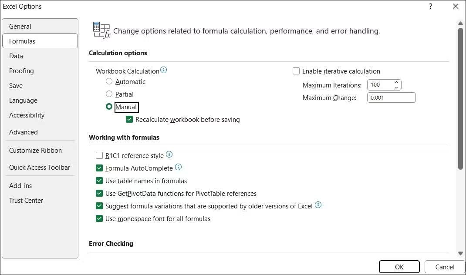Enable R1C1 reference style
The height and width of the screenshot is (275, 466).
tap(99, 155)
